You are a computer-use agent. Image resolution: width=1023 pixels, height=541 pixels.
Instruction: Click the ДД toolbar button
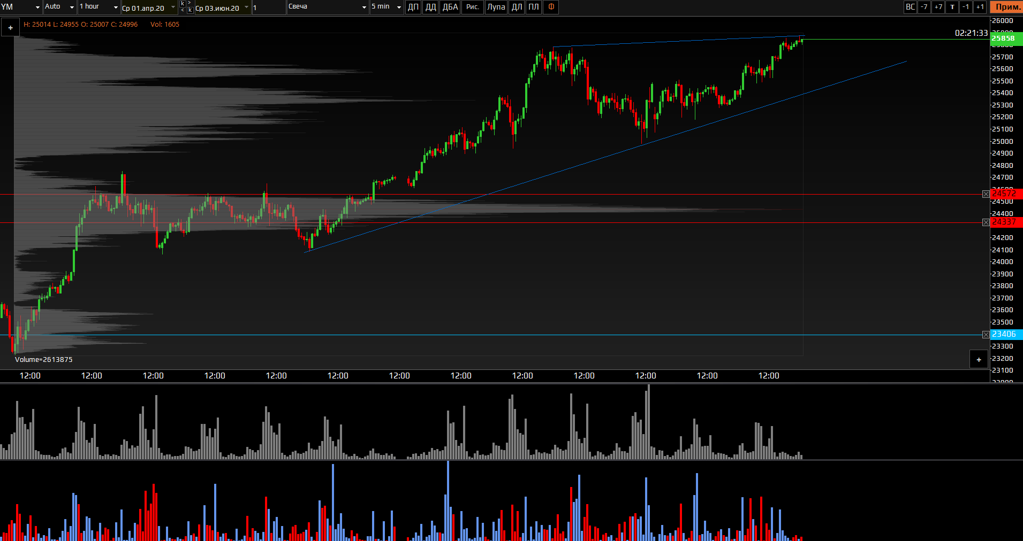point(430,7)
